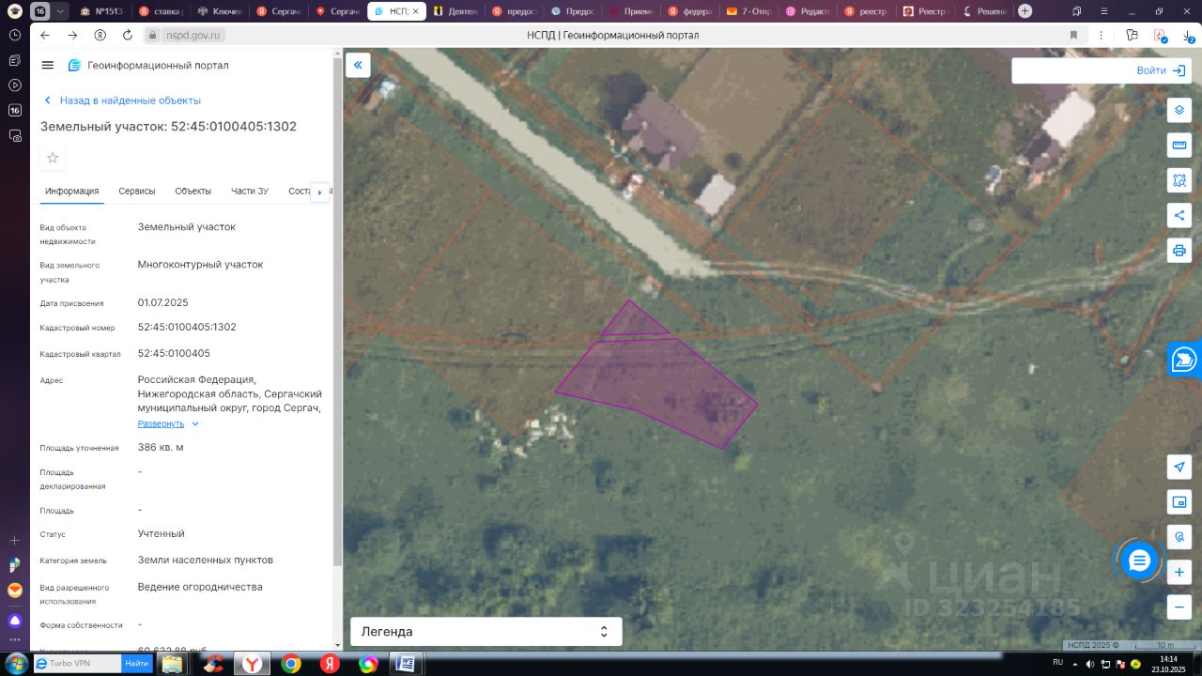Toggle the geolocation arrow button

pyautogui.click(x=1179, y=467)
